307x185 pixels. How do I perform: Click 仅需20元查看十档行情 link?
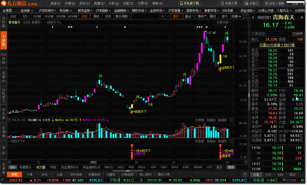[x=277, y=45]
